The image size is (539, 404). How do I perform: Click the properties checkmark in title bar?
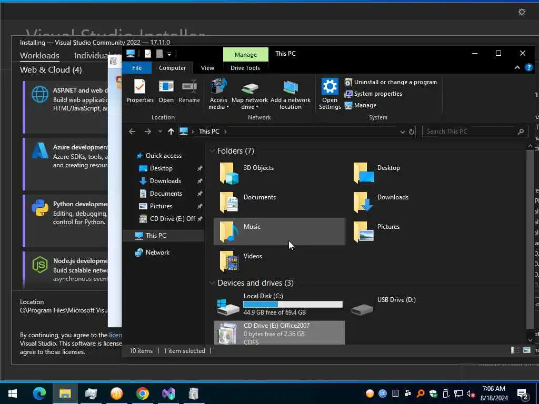[x=148, y=54]
